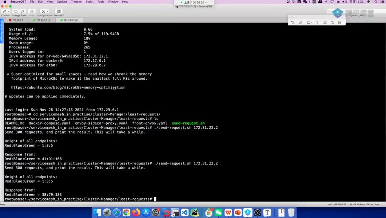Image resolution: width=386 pixels, height=218 pixels.
Task: Open Visual Studio Code from the Dock
Action: tap(185, 213)
